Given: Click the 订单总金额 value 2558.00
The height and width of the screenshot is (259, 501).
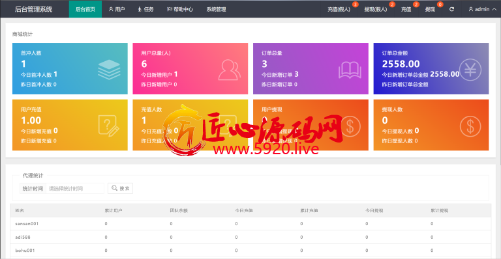Looking at the screenshot, I should [401, 64].
